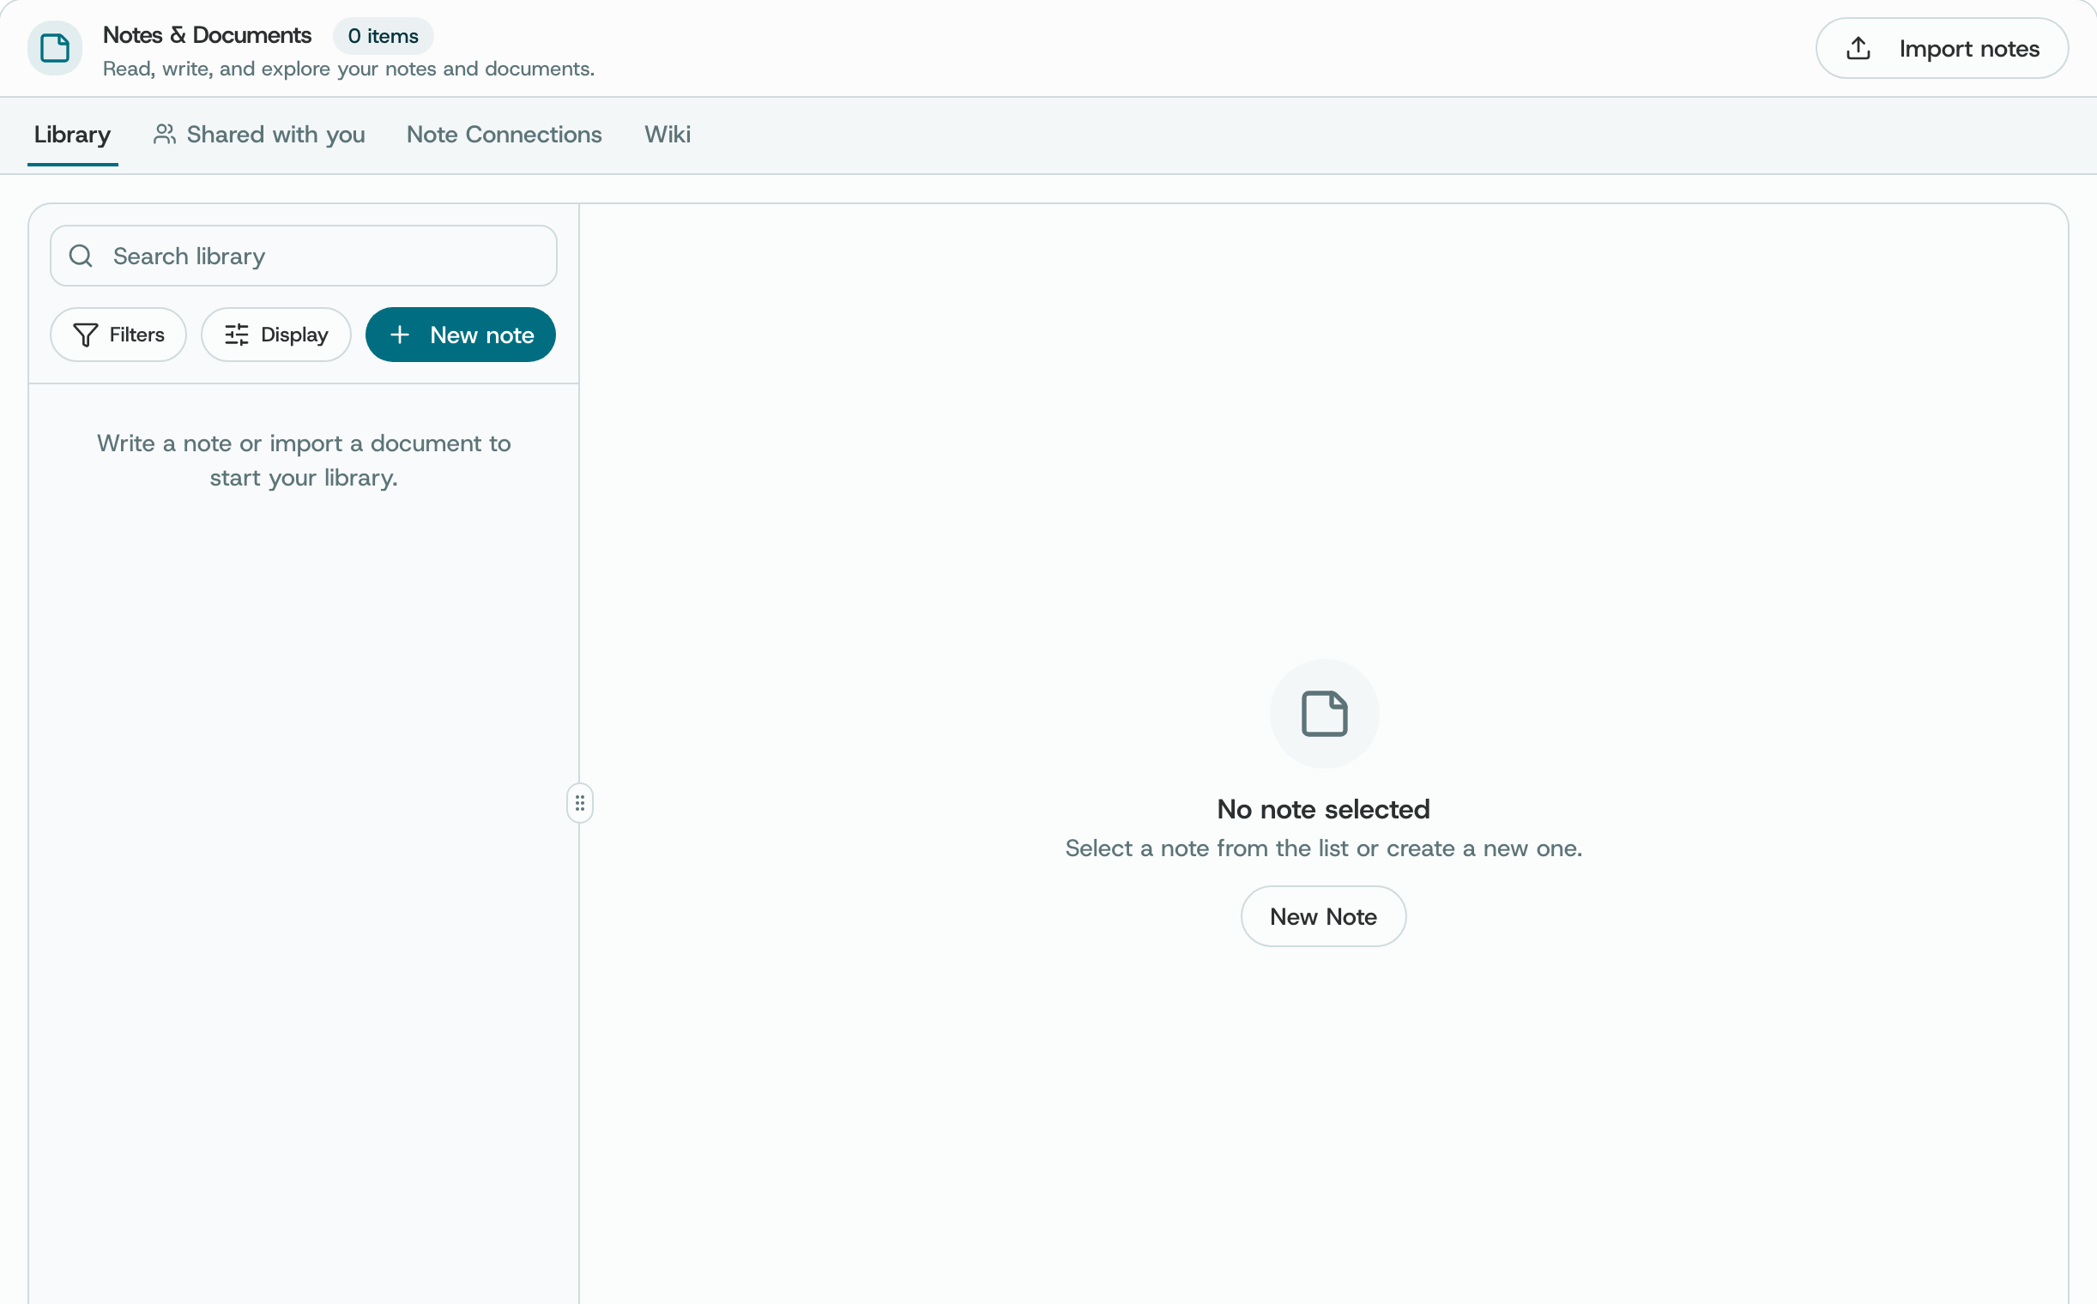Viewport: 2097px width, 1304px height.
Task: Create a note with teal New note button
Action: click(461, 335)
